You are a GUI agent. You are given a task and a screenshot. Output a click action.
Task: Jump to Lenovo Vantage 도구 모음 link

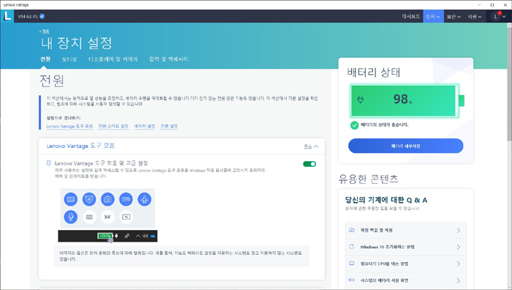[69, 126]
